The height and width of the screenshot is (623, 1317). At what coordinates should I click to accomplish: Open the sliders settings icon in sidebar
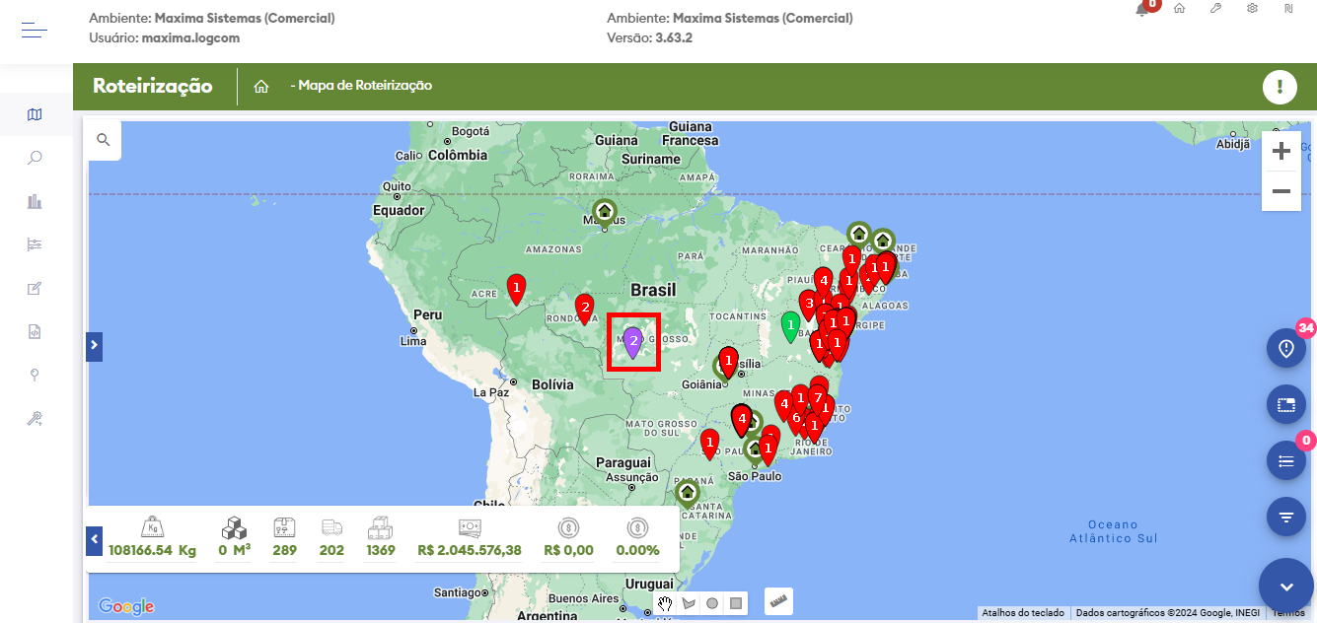pyautogui.click(x=35, y=244)
